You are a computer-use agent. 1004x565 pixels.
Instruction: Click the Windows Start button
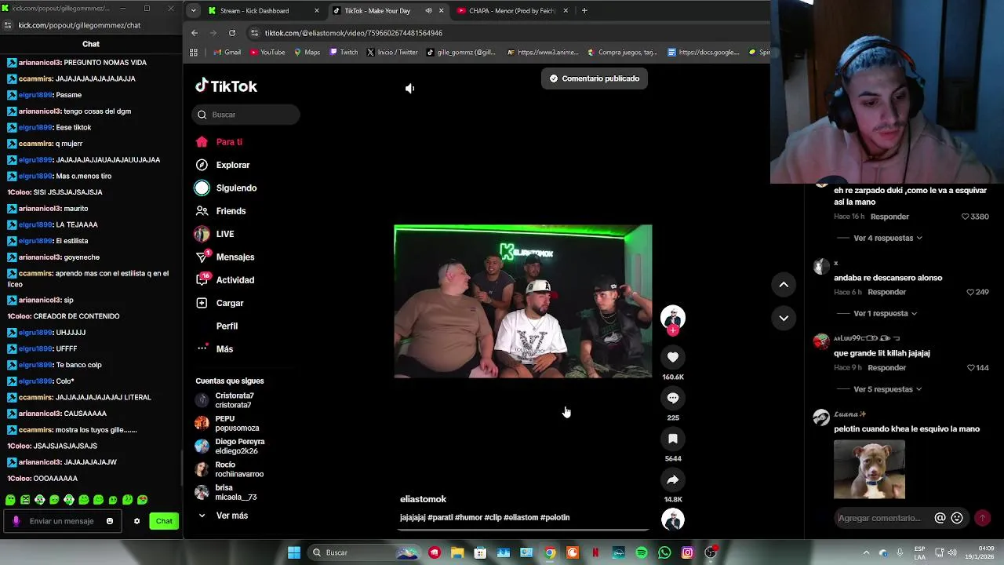coord(293,552)
